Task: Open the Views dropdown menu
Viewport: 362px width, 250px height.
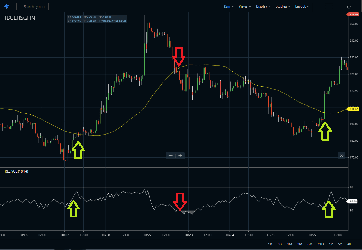Action: pyautogui.click(x=245, y=6)
